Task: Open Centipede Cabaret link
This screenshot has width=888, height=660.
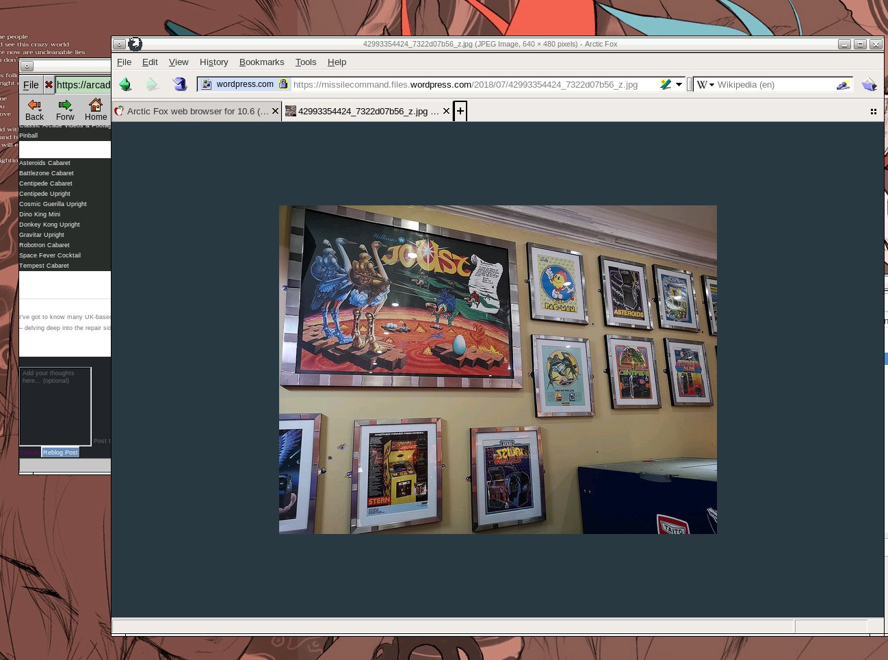Action: (45, 183)
